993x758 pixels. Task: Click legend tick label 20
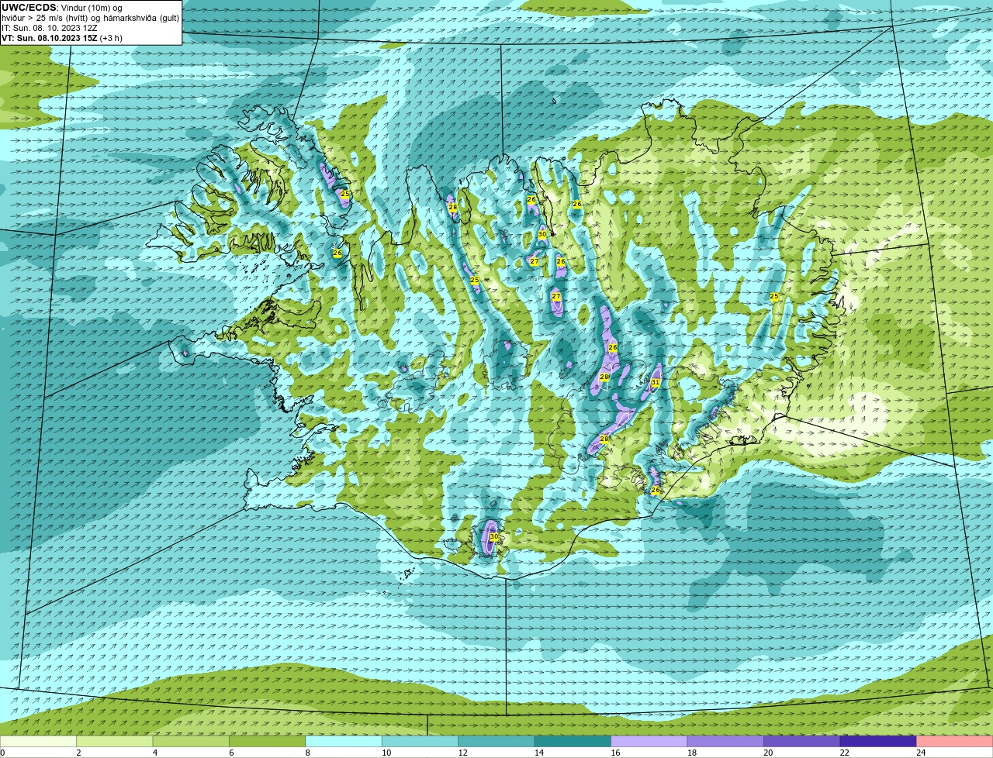point(768,753)
